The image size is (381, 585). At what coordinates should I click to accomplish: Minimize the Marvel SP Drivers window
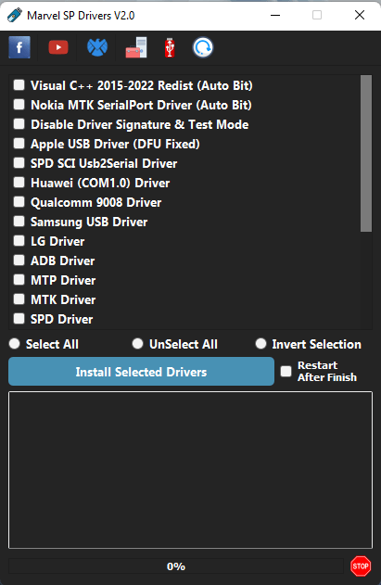(x=275, y=15)
